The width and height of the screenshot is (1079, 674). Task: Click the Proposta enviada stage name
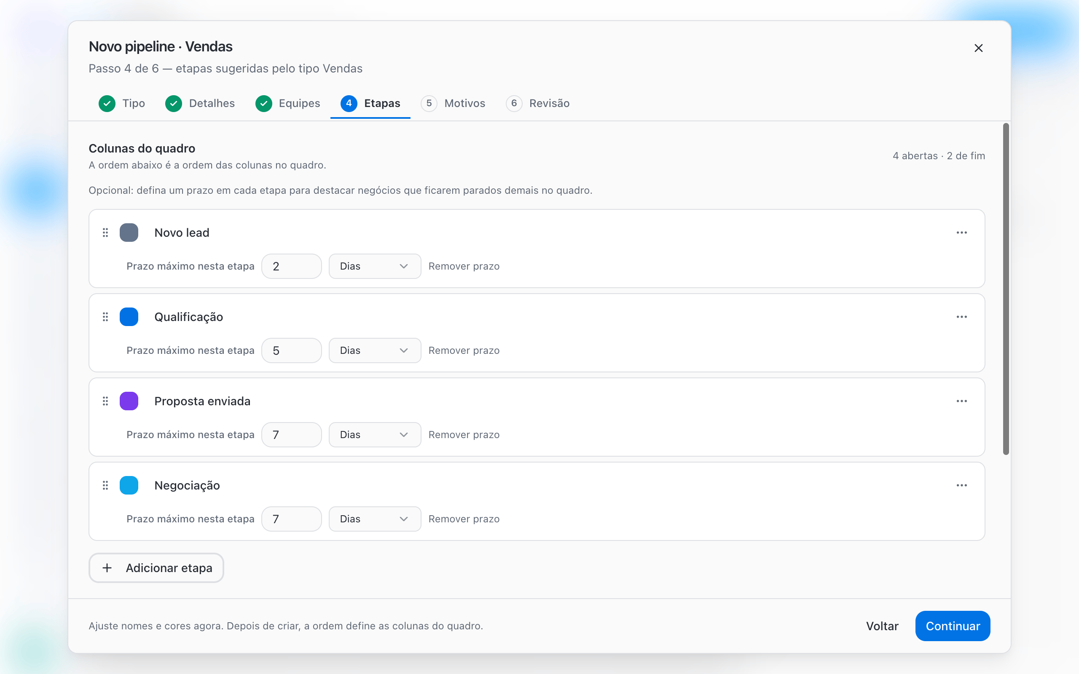point(202,401)
